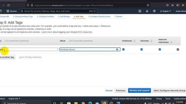Remove the Windows-Server tag row
186x104 pixels.
click(178, 49)
